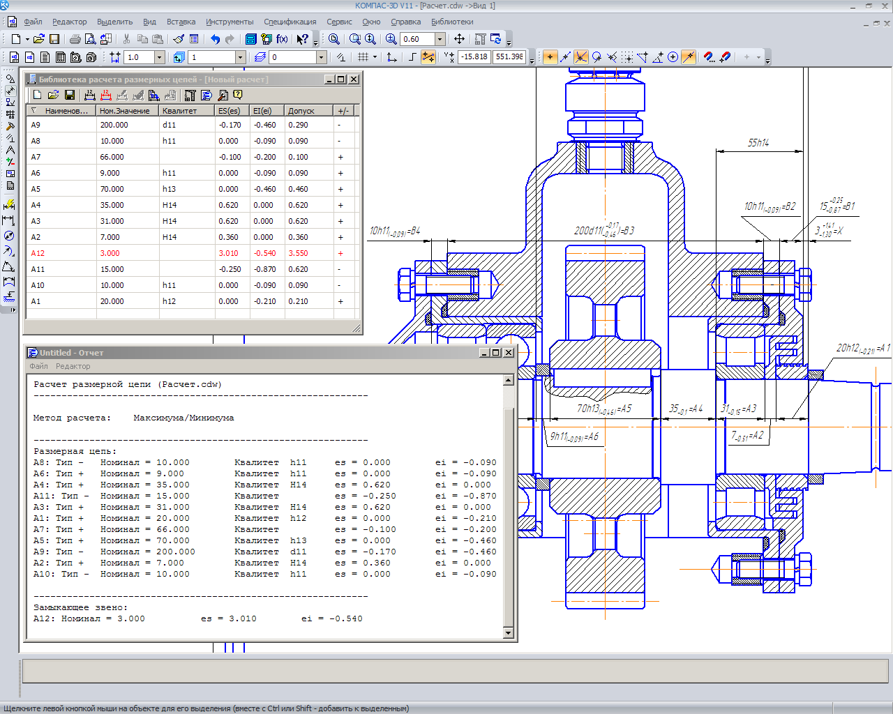Image resolution: width=893 pixels, height=714 pixels.
Task: Expand the view scale 1.0 dropdown
Action: click(160, 57)
